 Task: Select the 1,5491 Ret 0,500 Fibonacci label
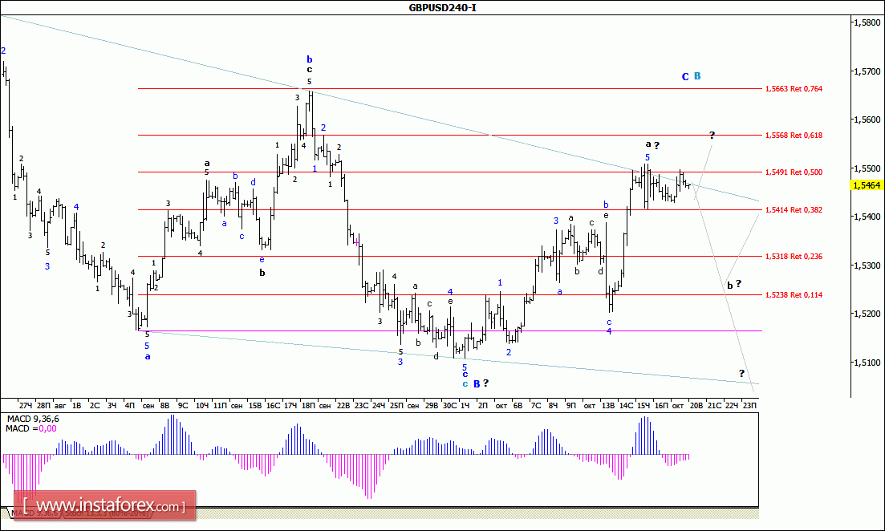794,172
